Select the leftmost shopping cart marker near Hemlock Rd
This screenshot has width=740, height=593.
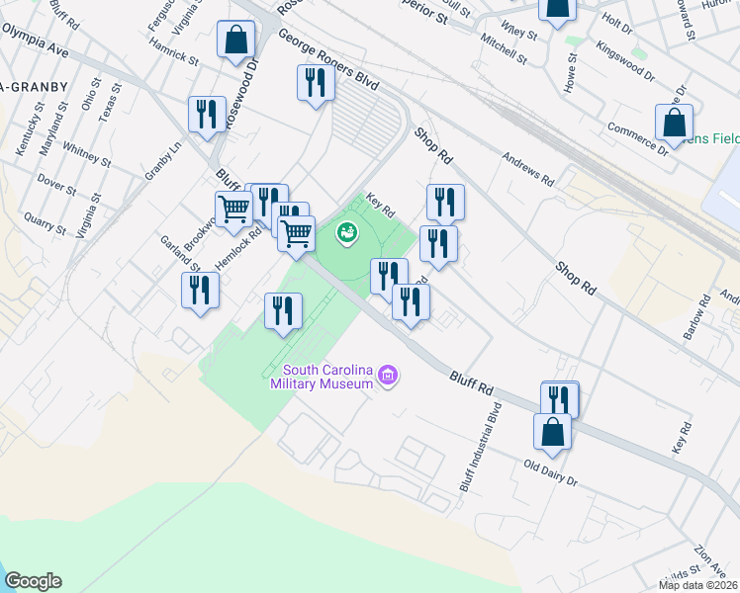[233, 210]
